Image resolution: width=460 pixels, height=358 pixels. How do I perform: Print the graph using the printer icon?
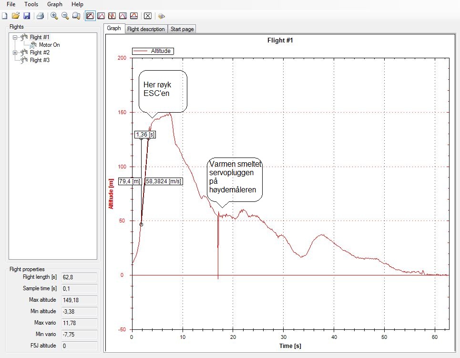click(41, 16)
